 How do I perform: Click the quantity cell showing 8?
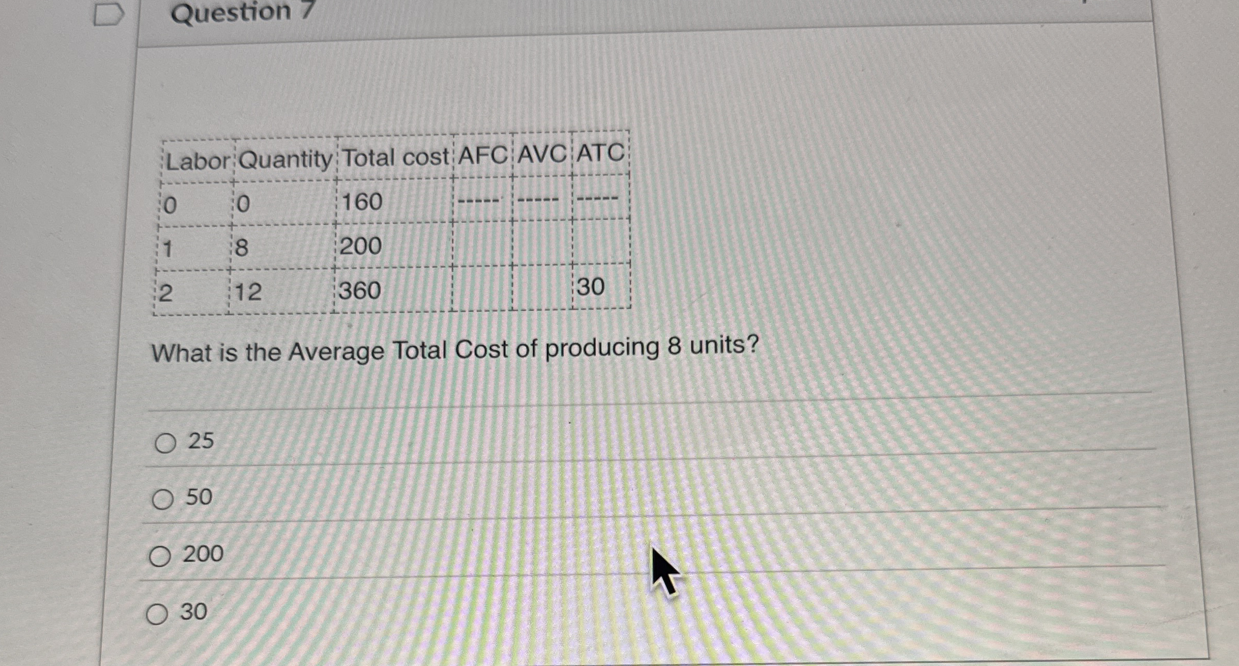point(241,248)
